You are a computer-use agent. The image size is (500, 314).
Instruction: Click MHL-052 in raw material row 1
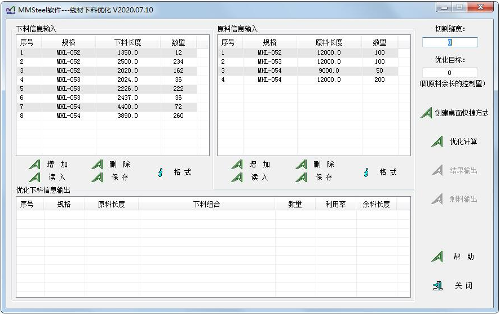click(270, 52)
